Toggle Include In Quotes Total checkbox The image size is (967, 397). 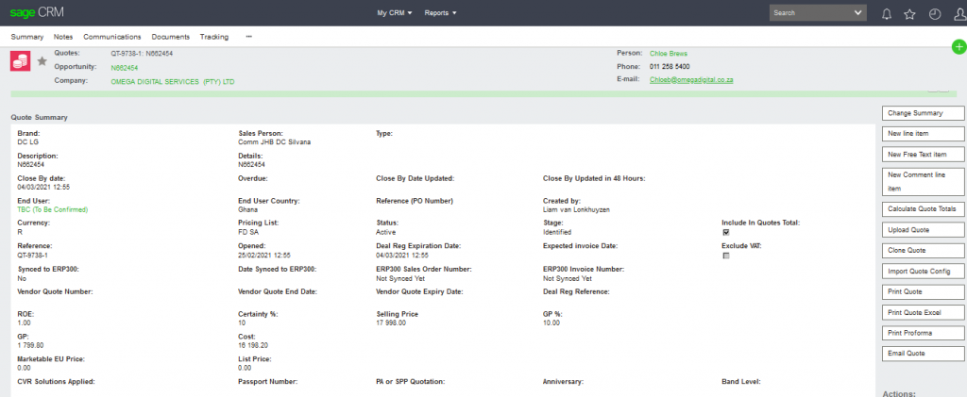(x=725, y=232)
